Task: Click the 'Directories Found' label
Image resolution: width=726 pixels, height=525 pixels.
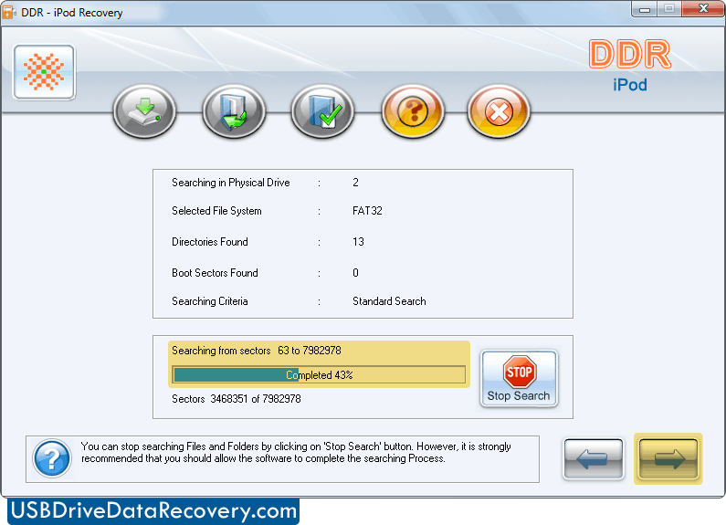Action: [x=210, y=242]
